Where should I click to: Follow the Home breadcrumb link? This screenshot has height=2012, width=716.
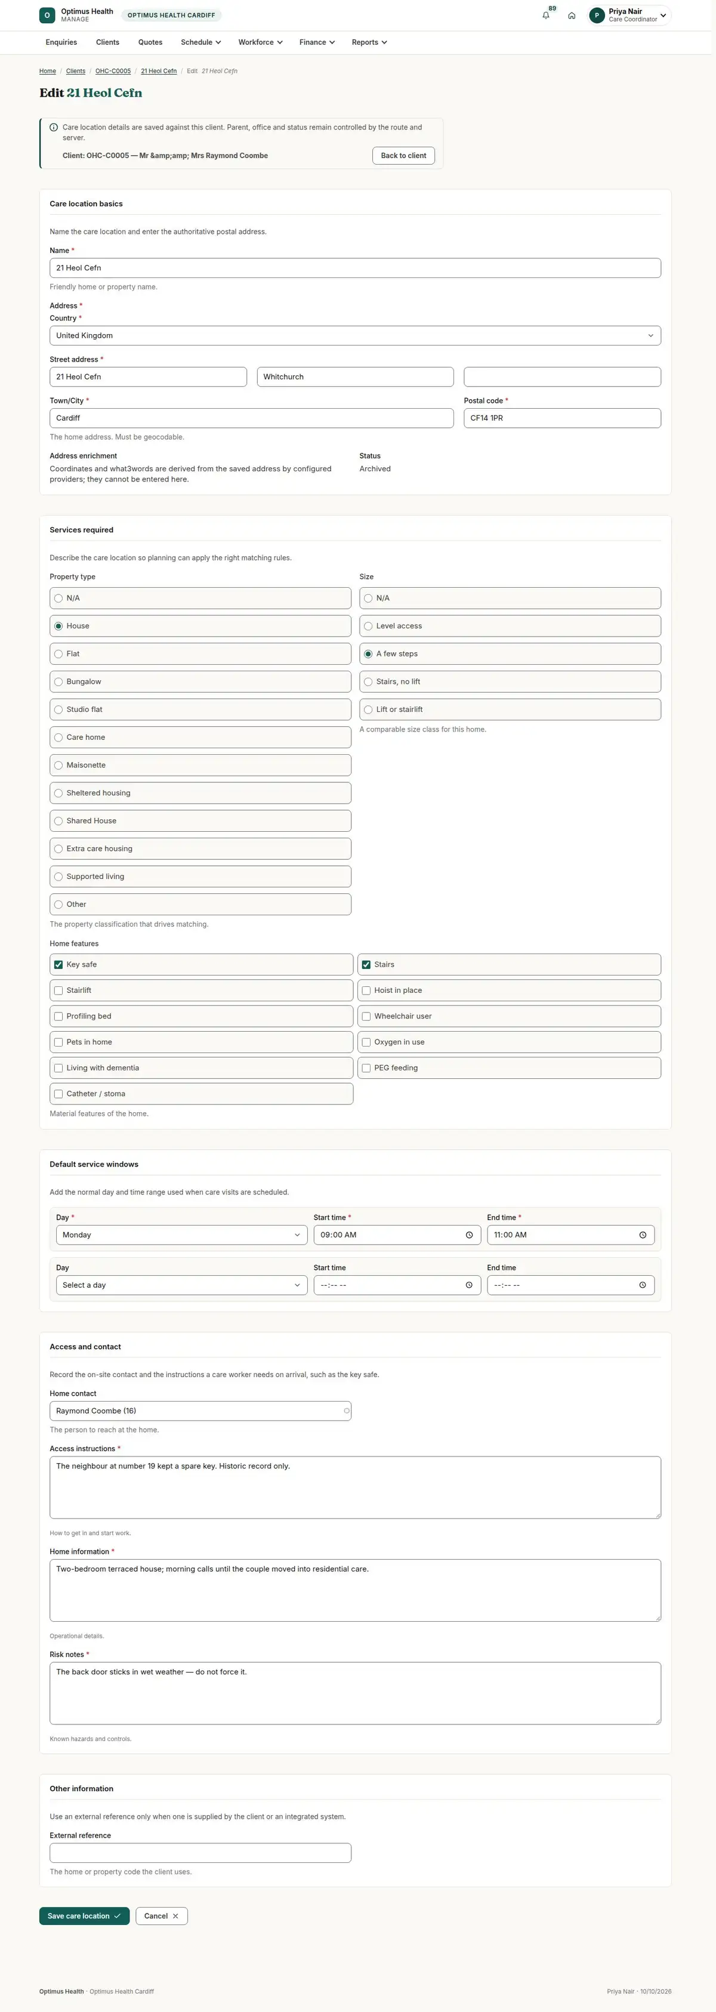(48, 71)
